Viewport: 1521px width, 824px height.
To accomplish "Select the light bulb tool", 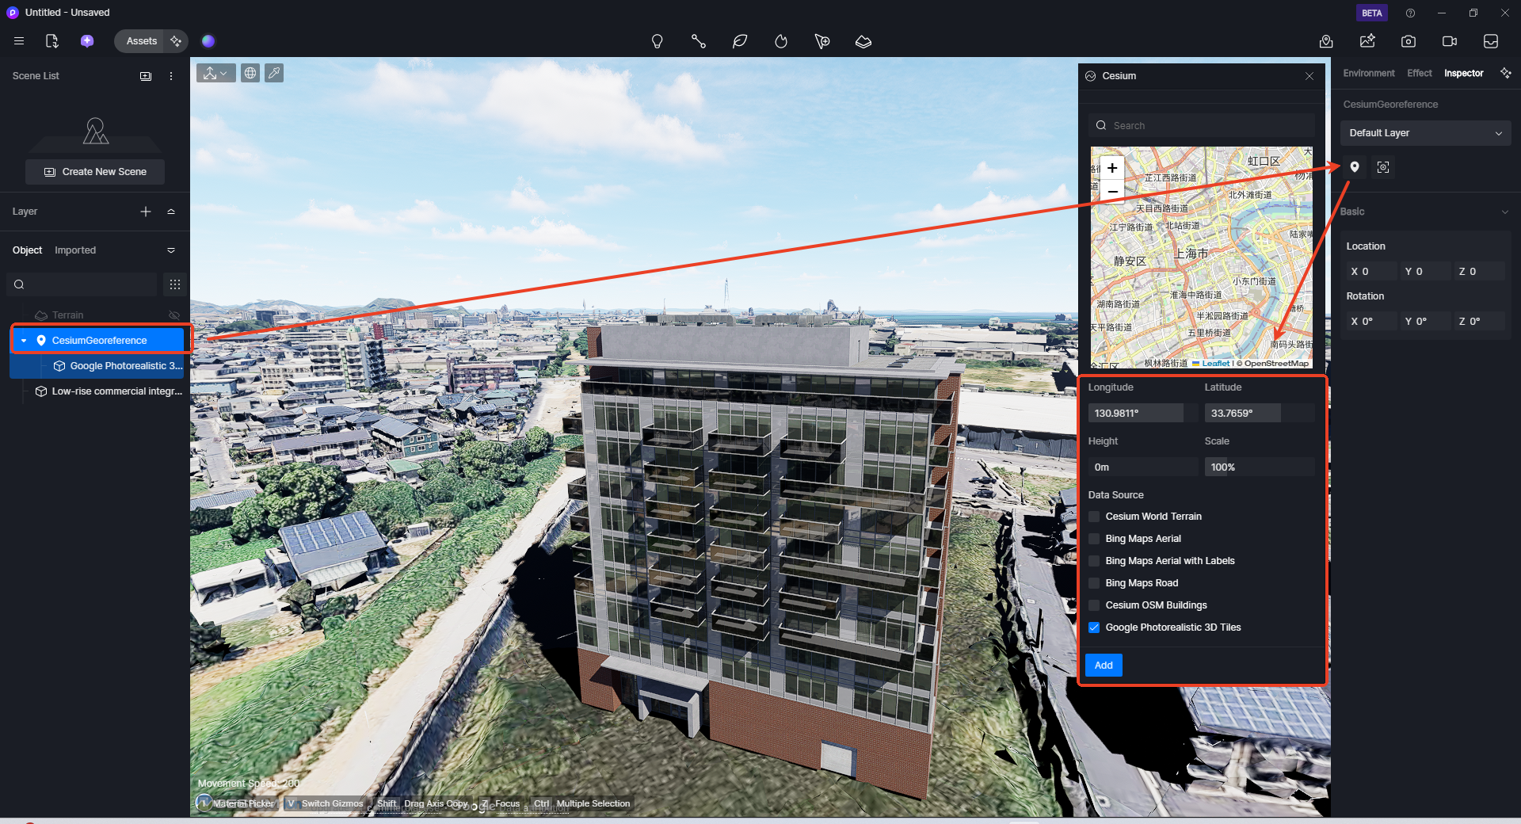I will point(657,41).
